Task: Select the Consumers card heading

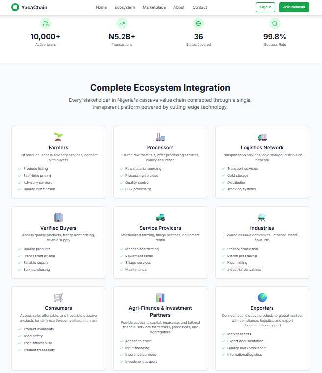Action: (58, 308)
